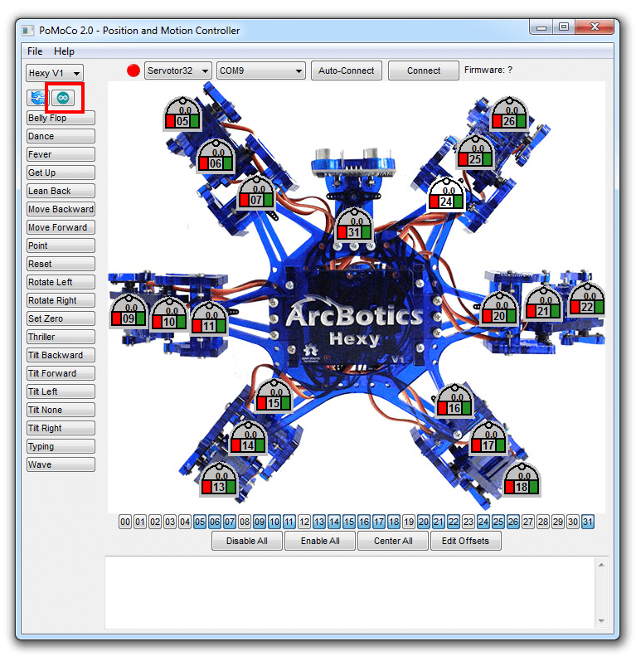Screen dimensions: 636x661
Task: Select servo gauge 15 on the robot
Action: 274,396
